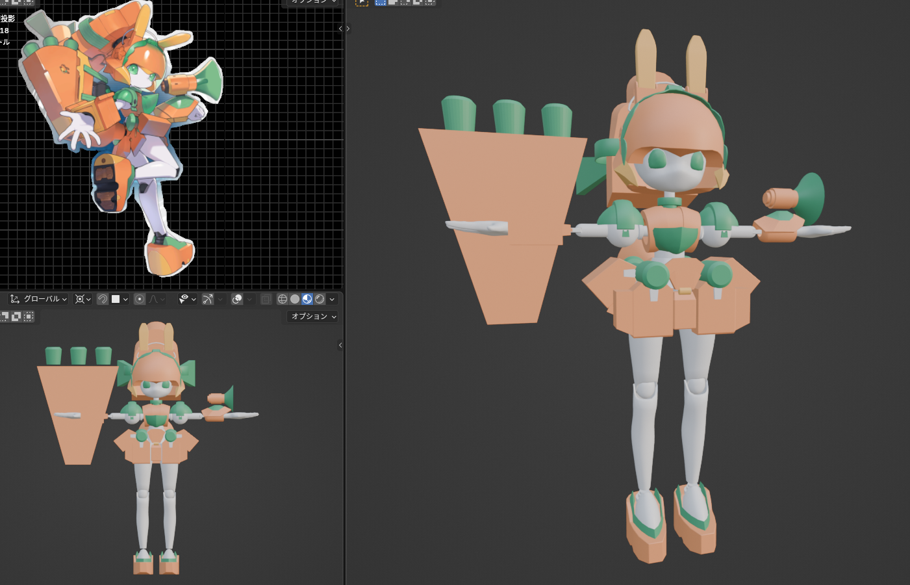Viewport: 910px width, 585px height.
Task: Open the gizmo visibility arrow icon
Action: 208,299
